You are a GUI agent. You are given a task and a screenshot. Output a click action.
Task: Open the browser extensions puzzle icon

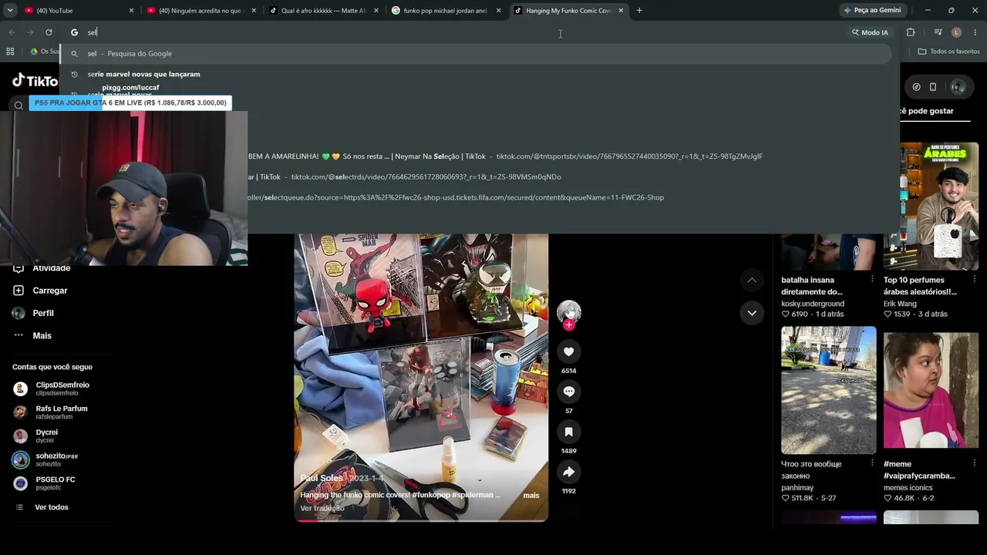point(911,32)
